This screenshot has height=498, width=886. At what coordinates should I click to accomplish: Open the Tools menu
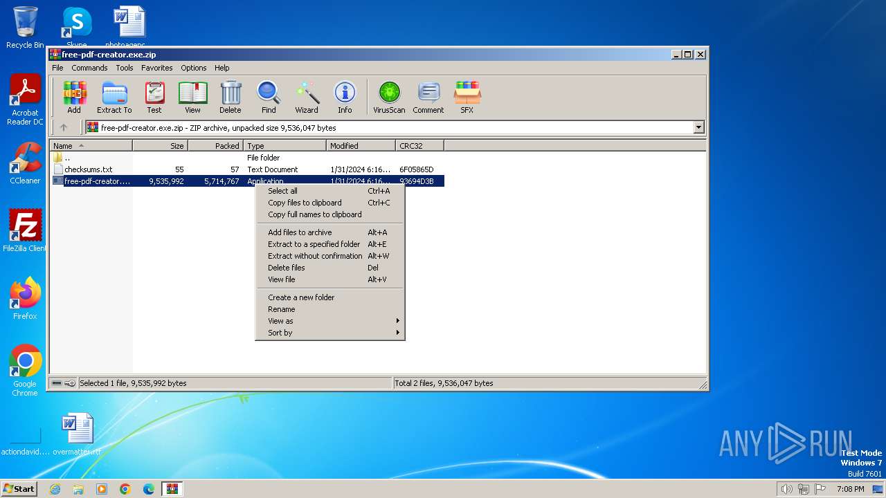click(x=125, y=68)
